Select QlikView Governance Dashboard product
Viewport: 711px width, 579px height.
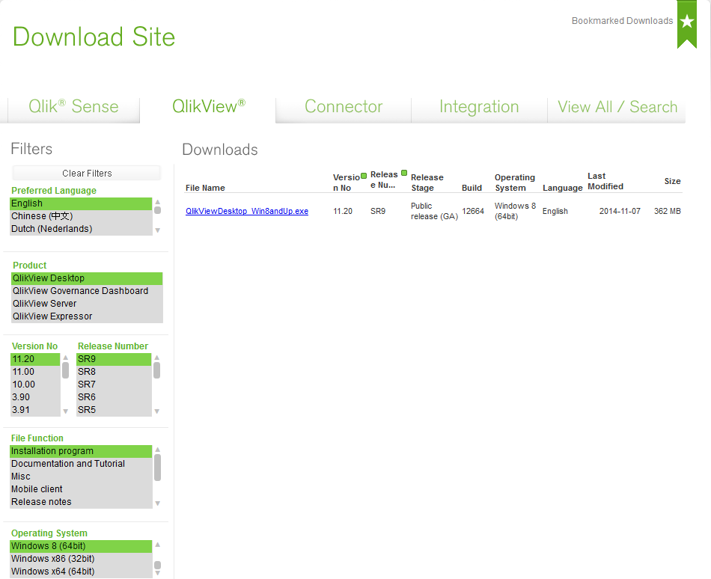pyautogui.click(x=87, y=291)
